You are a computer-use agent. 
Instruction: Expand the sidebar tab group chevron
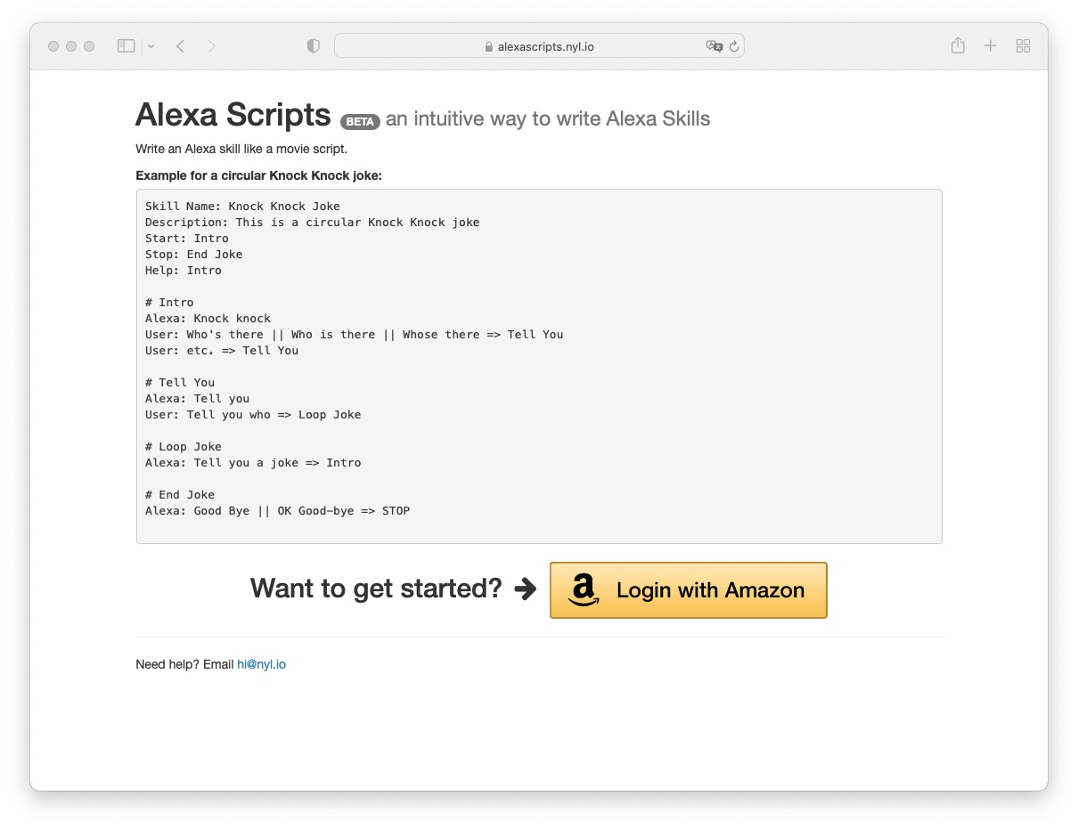[x=151, y=46]
